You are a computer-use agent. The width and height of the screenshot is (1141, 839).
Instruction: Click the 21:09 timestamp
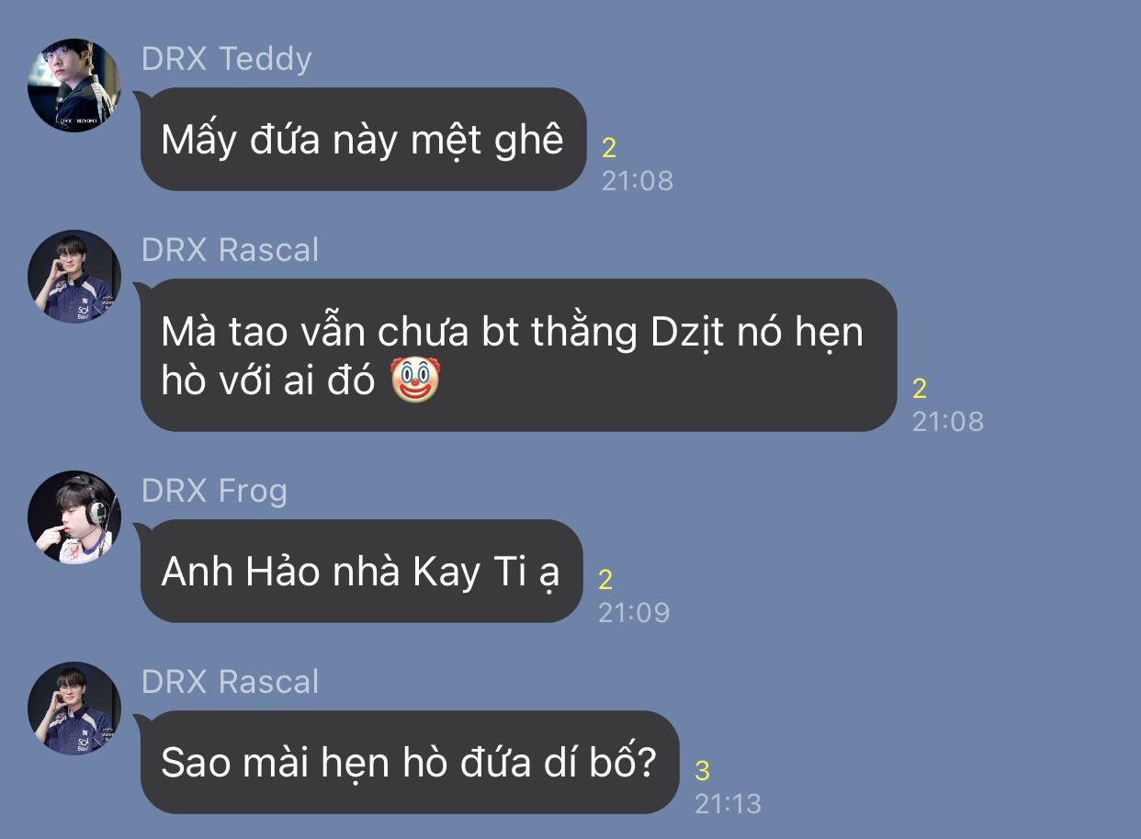tap(634, 613)
